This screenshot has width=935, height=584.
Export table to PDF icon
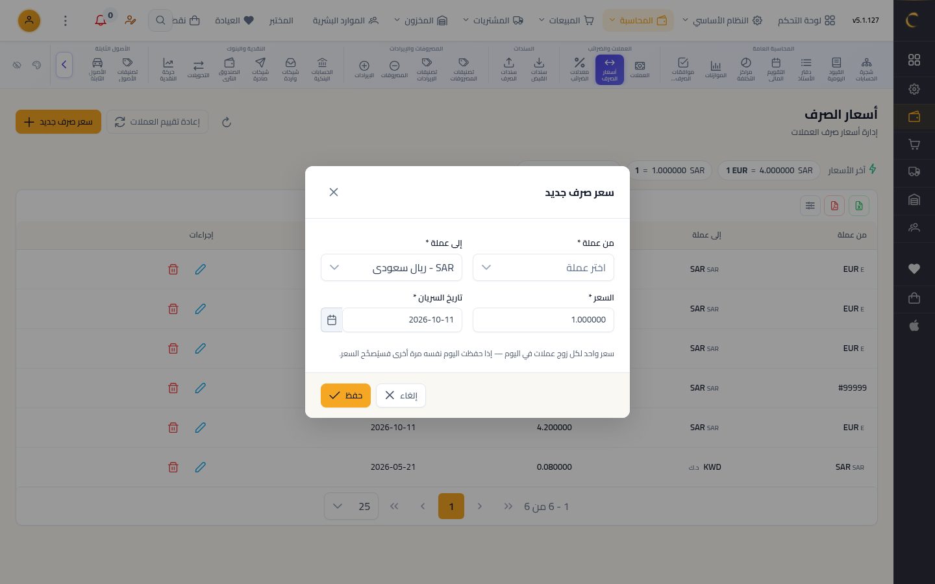(x=834, y=206)
